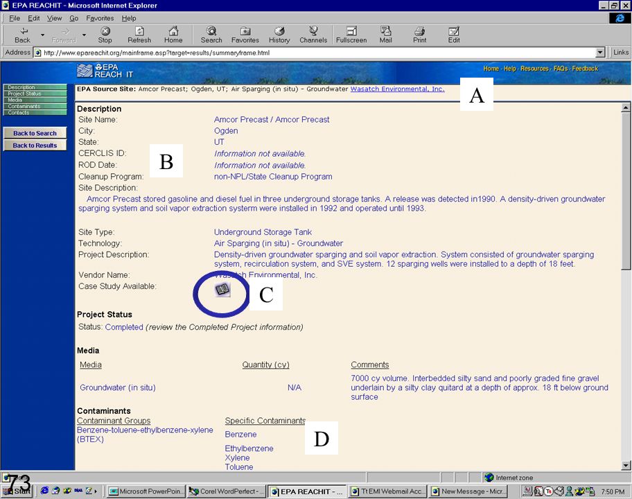The height and width of the screenshot is (499, 632).
Task: Click the page scroll down arrow
Action: click(x=626, y=466)
